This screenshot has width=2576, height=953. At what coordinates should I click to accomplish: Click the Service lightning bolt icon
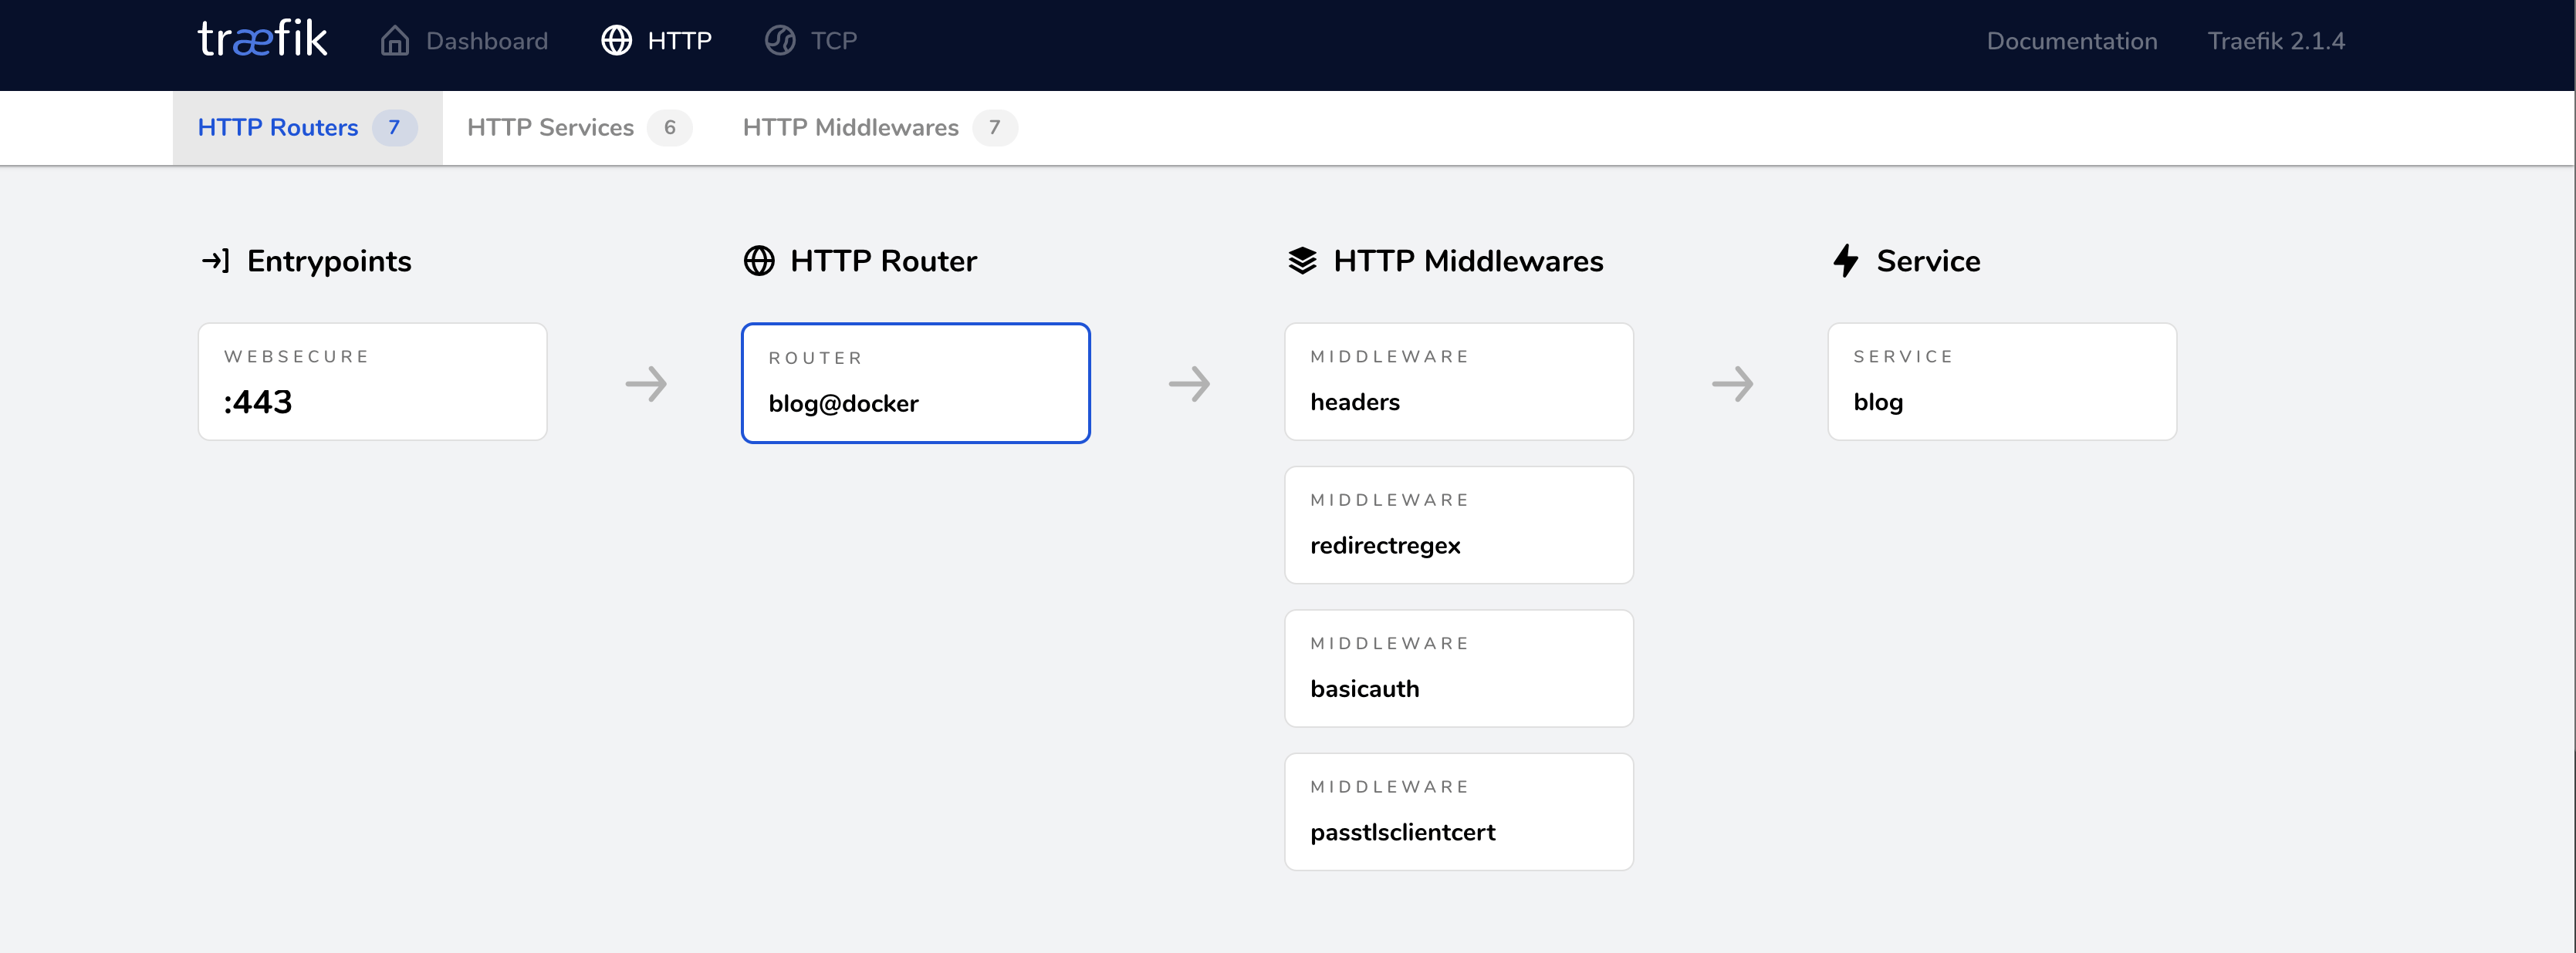(1845, 261)
